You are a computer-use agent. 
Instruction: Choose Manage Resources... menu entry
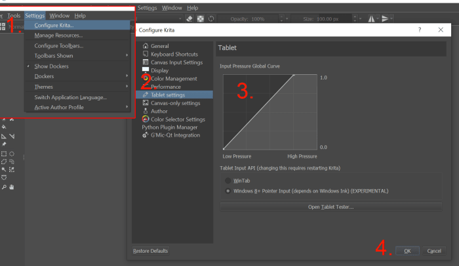pos(77,35)
